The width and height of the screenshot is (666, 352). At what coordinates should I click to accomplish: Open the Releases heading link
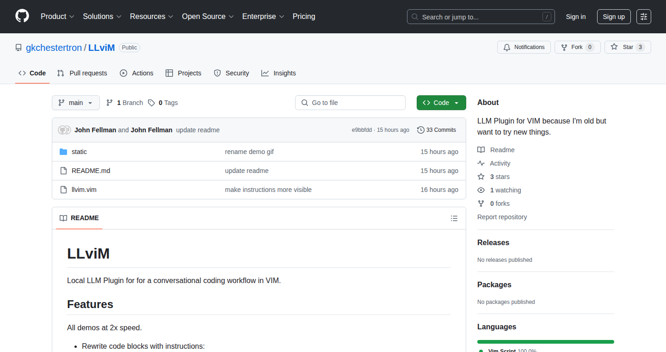click(493, 243)
